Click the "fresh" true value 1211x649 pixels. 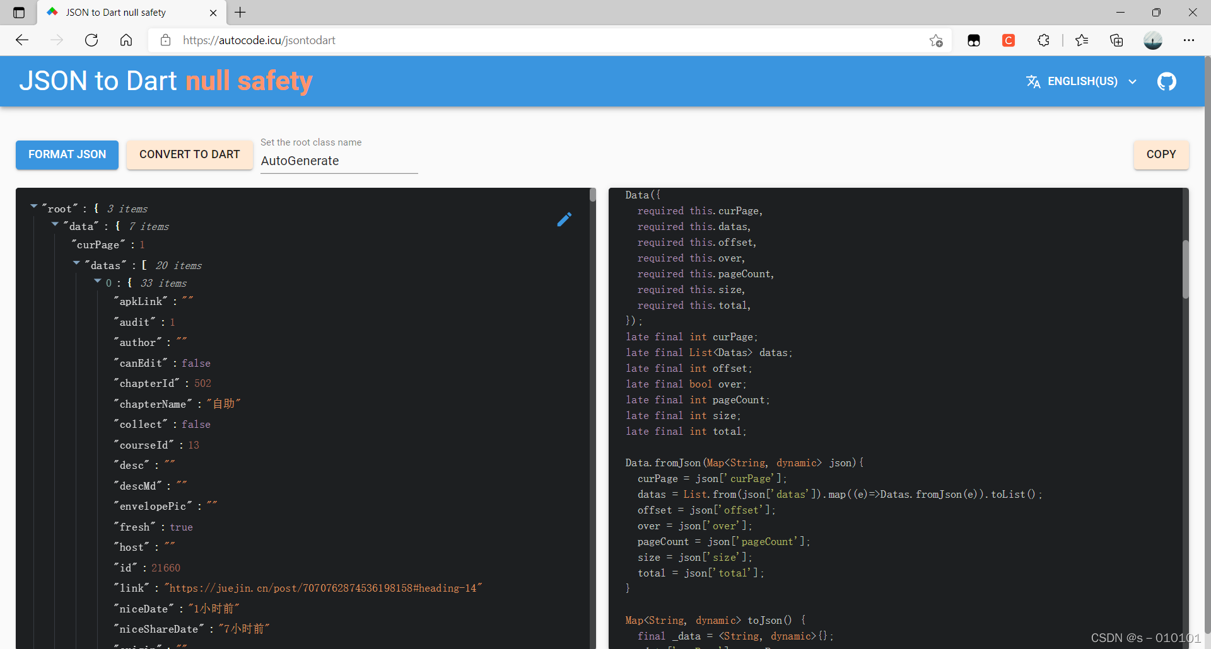pos(181,527)
